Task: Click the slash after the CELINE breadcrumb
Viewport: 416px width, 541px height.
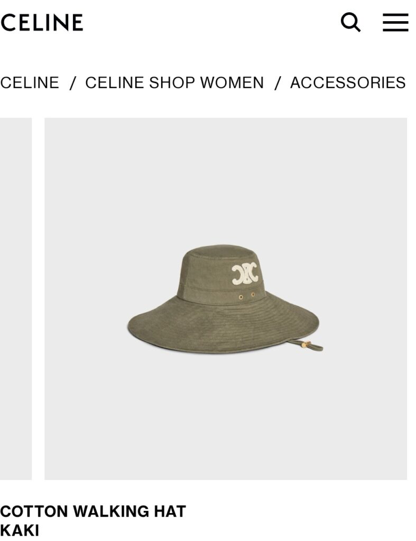Action: pos(72,83)
